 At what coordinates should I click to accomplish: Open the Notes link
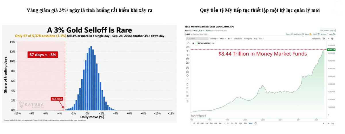(x=289, y=34)
